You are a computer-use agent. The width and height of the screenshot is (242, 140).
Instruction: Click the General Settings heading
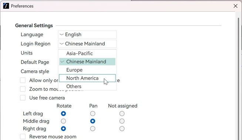34,25
